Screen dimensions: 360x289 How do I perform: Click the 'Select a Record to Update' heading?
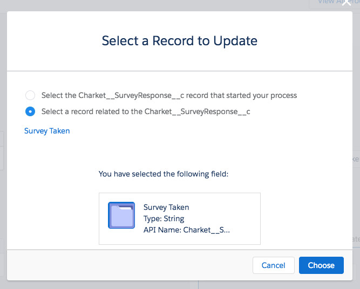[x=179, y=40]
